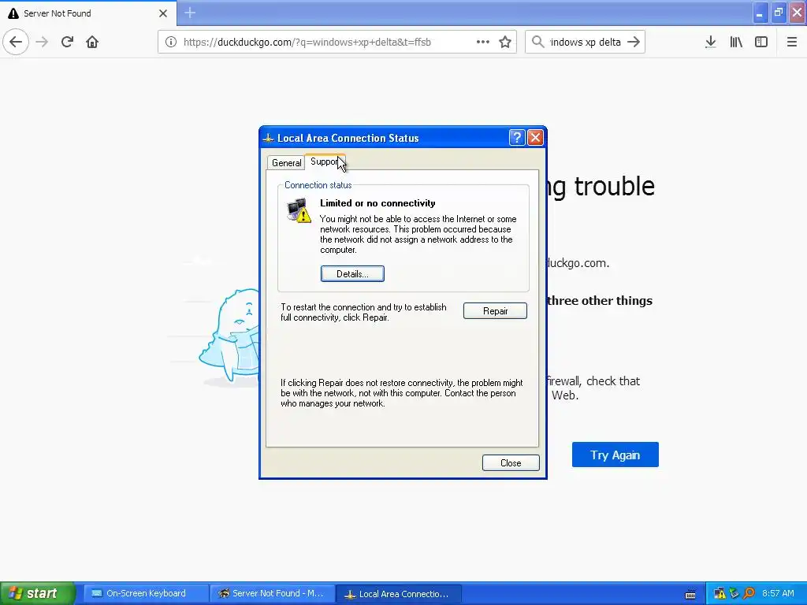Open the Firefox hamburger menu
This screenshot has width=807, height=605.
[792, 43]
